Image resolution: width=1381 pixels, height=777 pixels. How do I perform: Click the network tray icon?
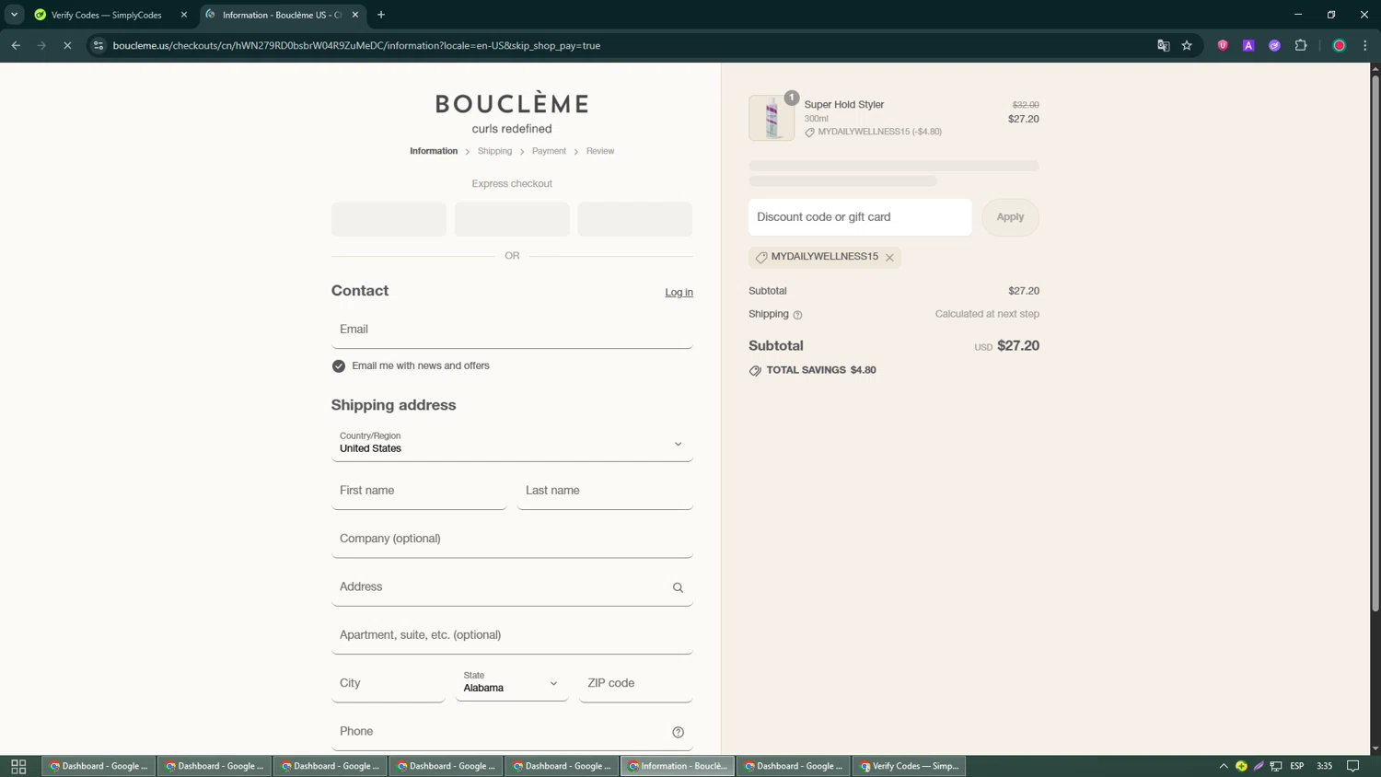[x=1276, y=766]
